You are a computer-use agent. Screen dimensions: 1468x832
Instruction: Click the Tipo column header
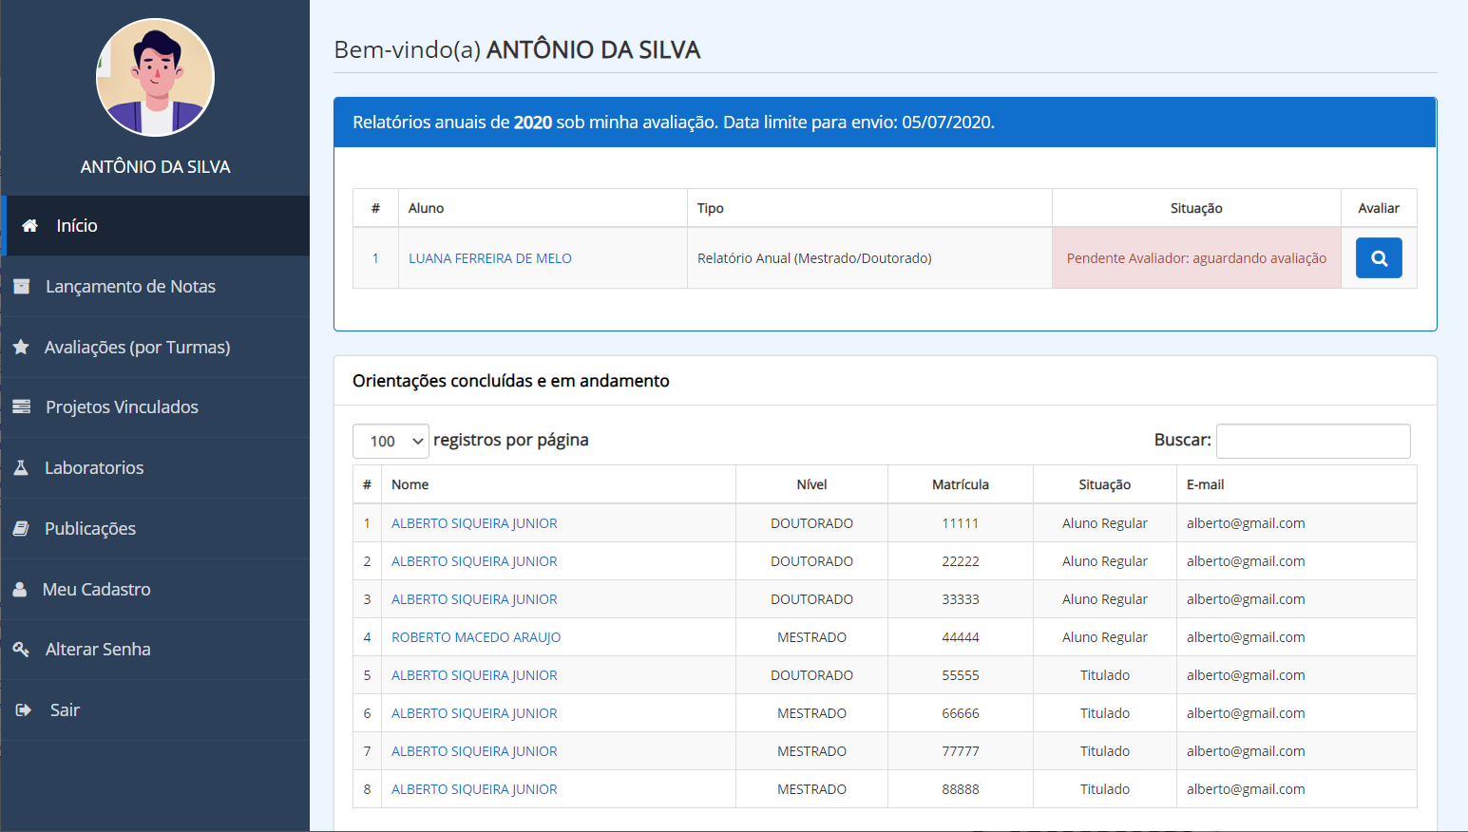[869, 208]
